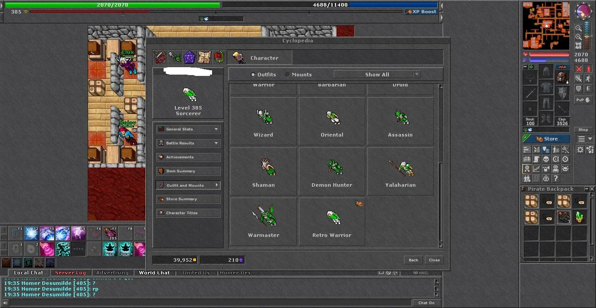Screen dimensions: 596x308
Task: Toggle the red standing figure stance
Action: pyautogui.click(x=588, y=69)
